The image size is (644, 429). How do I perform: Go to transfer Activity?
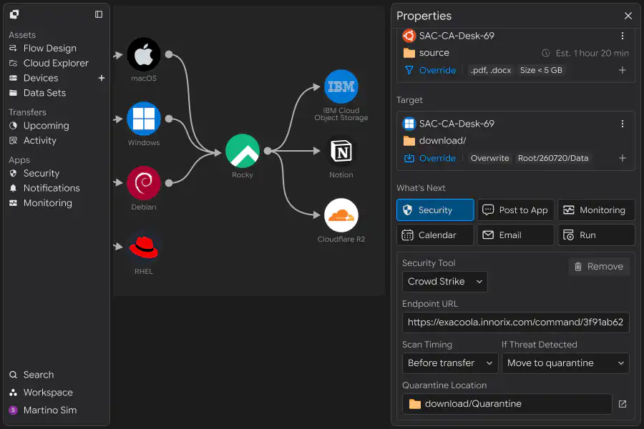click(40, 140)
